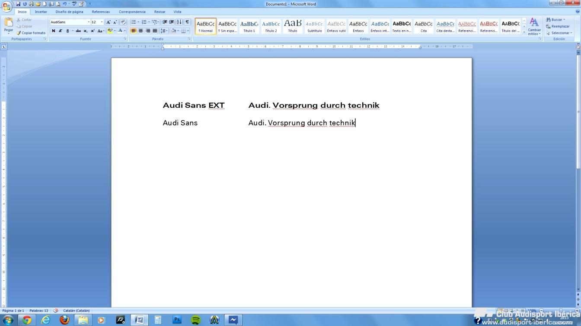Save document from quick access toolbar

(x=18, y=4)
